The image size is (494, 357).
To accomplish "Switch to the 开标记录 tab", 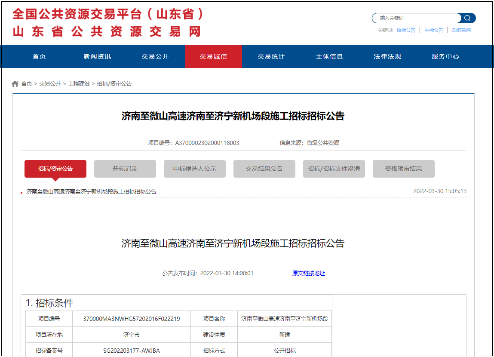I will coord(125,169).
